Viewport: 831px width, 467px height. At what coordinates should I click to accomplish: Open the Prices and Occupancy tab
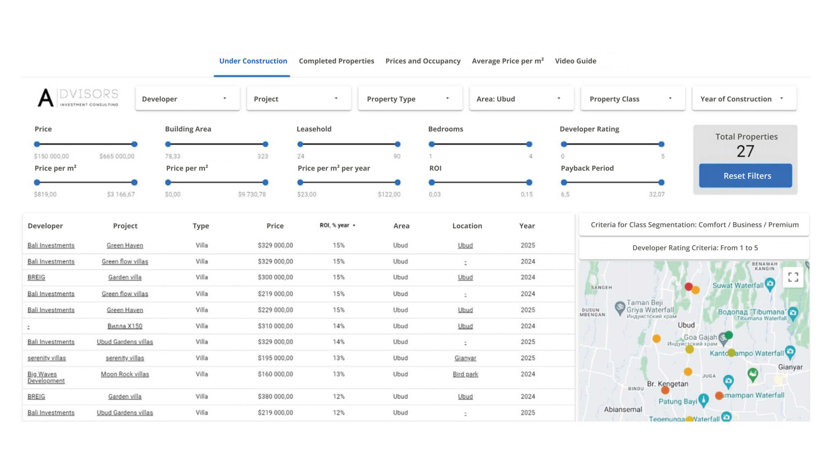(x=422, y=61)
